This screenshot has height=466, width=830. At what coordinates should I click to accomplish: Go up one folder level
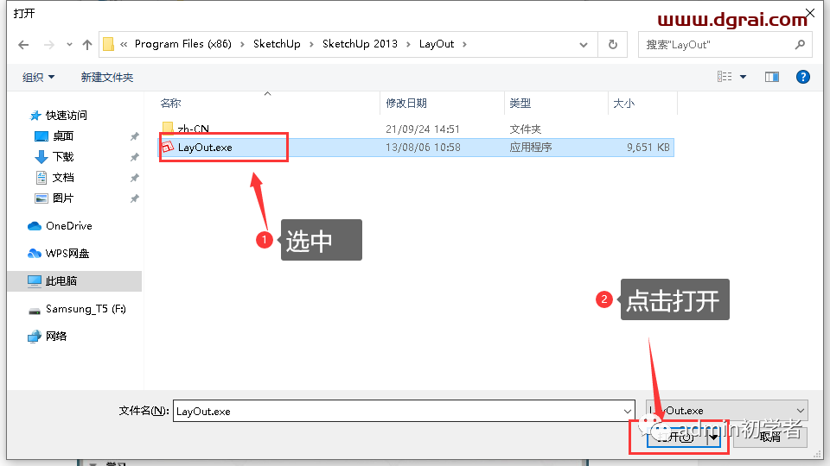pyautogui.click(x=87, y=45)
